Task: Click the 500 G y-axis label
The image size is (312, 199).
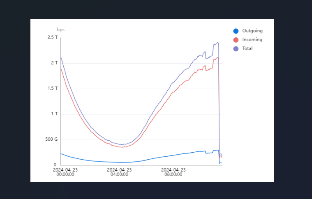Action: tap(51, 139)
